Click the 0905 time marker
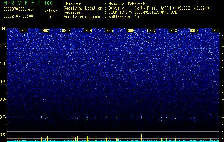 tap(109, 31)
